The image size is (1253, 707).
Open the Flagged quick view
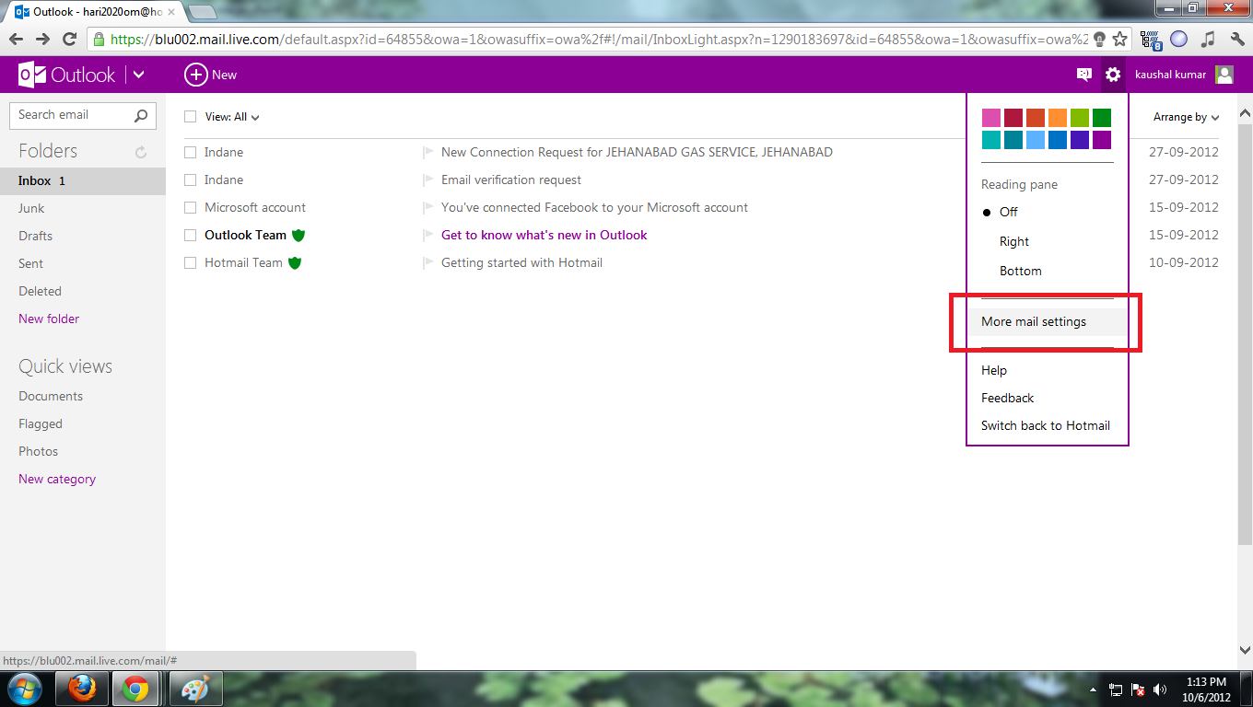click(x=41, y=423)
